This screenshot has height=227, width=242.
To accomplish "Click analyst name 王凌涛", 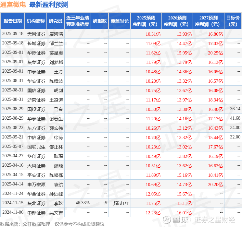I will [56, 100].
